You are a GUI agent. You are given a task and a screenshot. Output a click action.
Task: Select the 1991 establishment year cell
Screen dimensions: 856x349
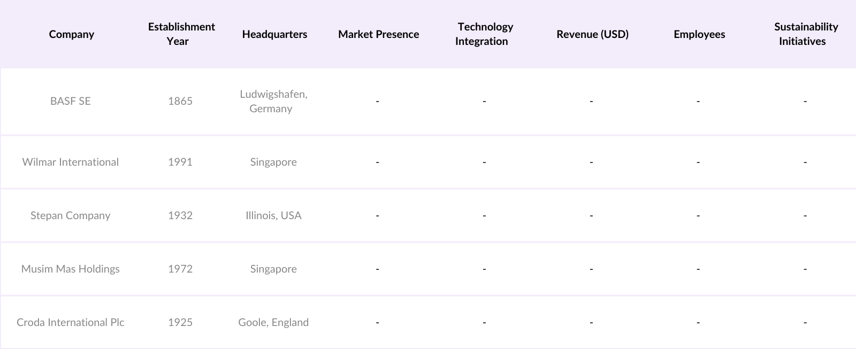[180, 162]
